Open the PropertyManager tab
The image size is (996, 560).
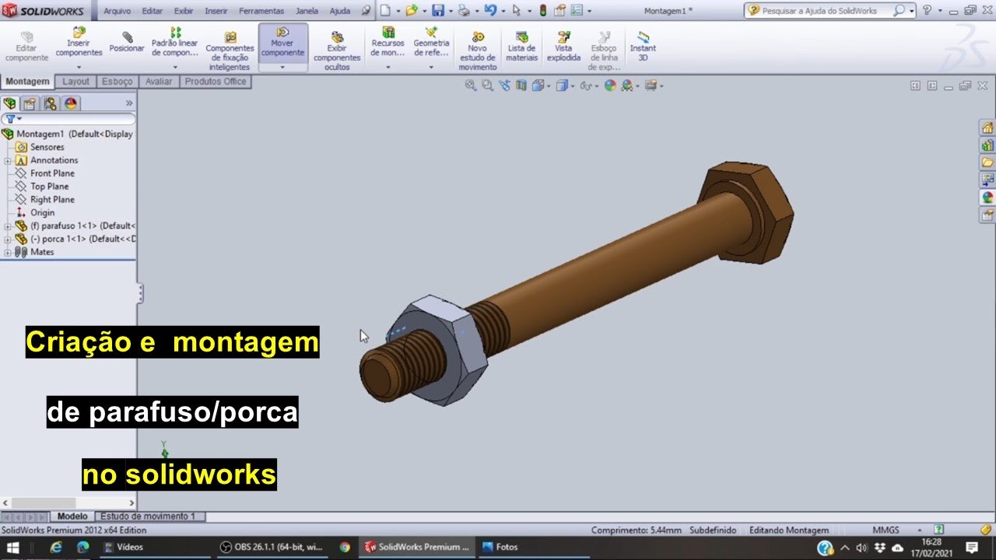point(30,103)
